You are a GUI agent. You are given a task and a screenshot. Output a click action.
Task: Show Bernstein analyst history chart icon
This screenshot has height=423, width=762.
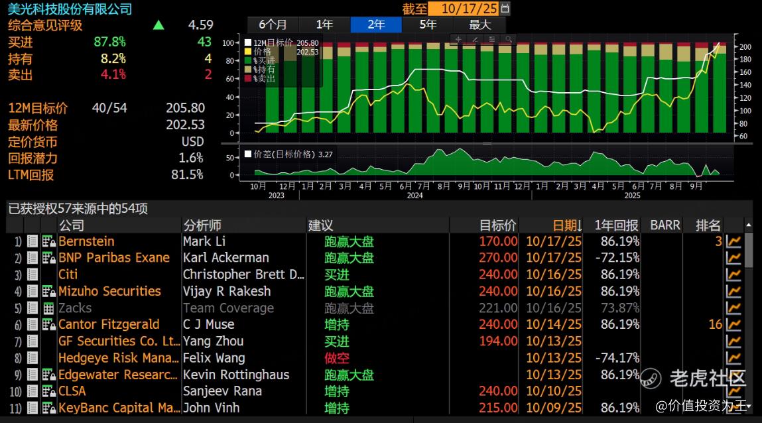733,241
